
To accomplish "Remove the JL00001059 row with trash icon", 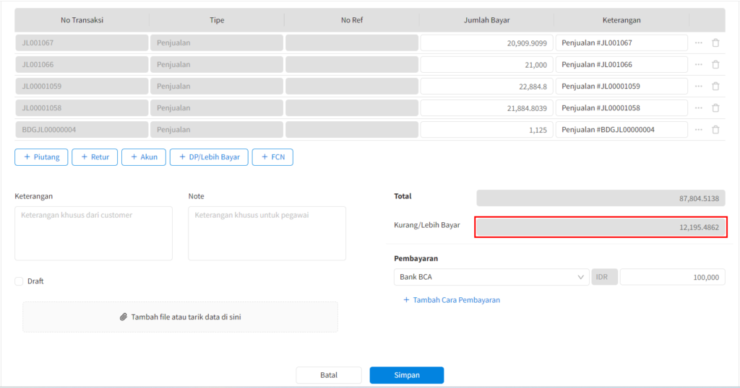I will coord(715,87).
